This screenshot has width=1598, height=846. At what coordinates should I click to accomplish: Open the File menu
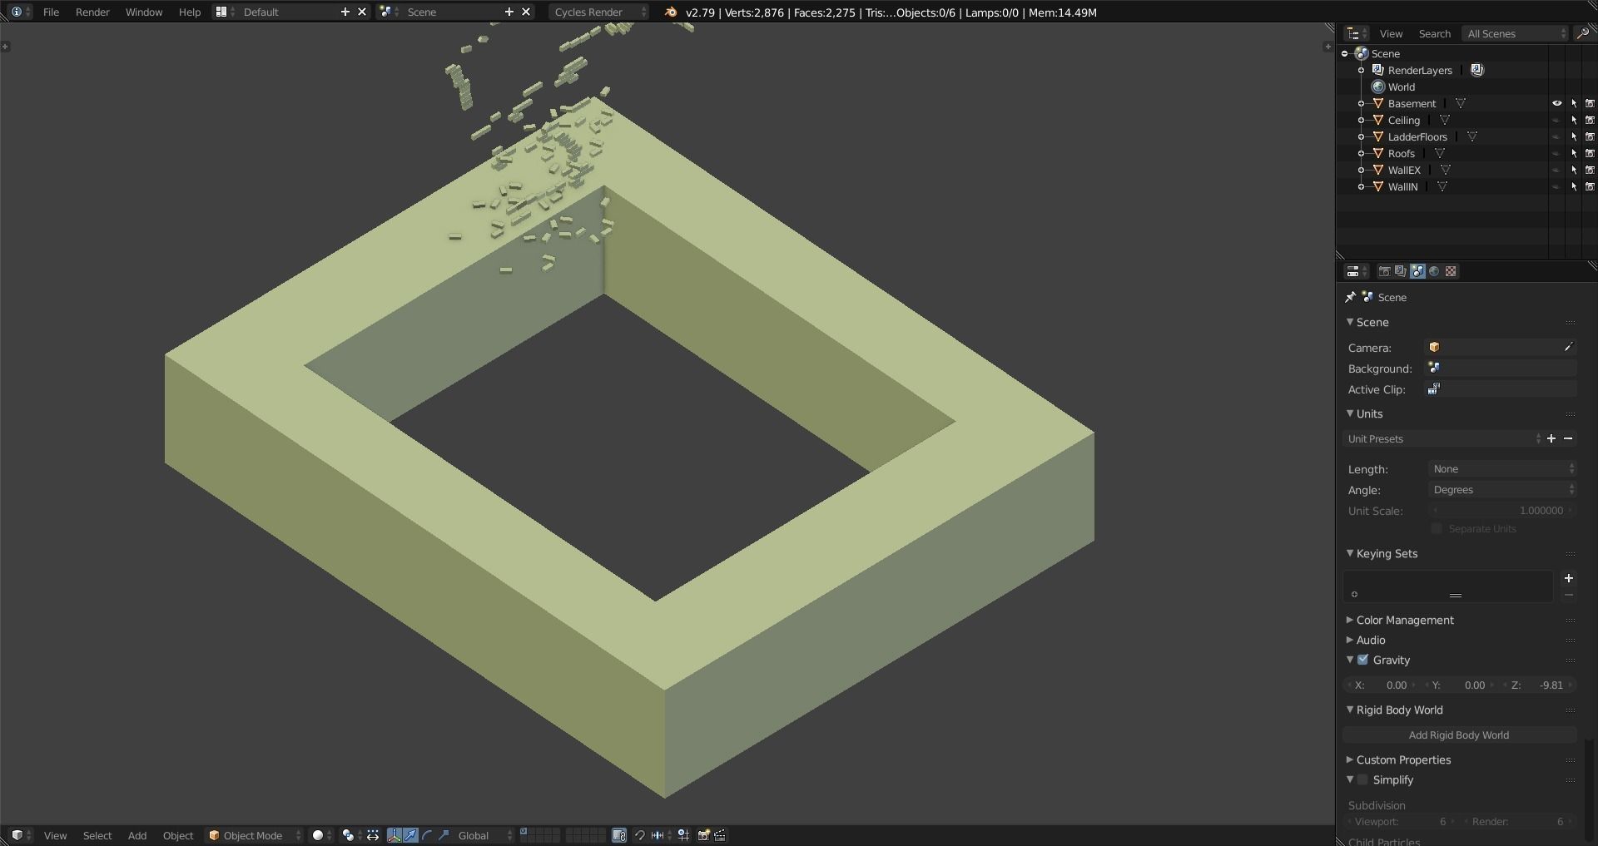pyautogui.click(x=51, y=12)
